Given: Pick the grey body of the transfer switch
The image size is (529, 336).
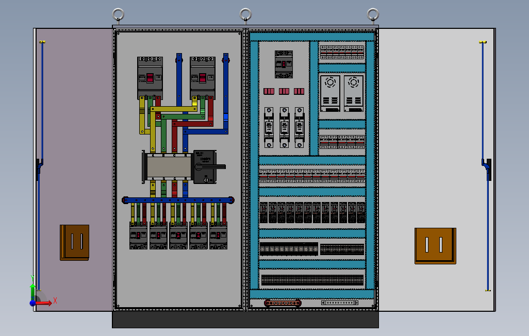Looking at the screenshot, I should 169,167.
